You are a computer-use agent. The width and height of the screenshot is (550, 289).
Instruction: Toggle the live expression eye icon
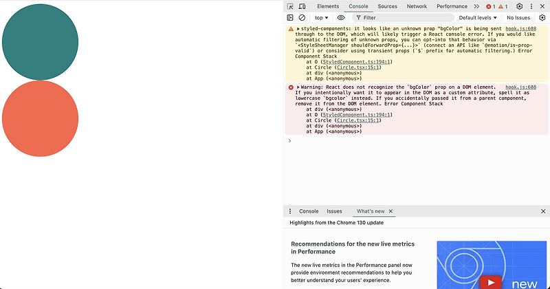tap(340, 18)
